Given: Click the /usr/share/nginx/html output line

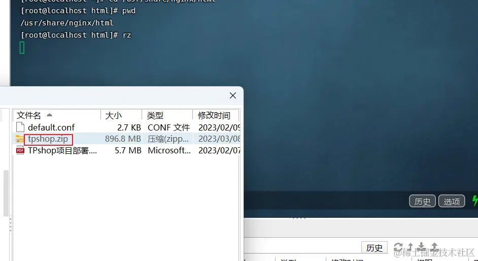Looking at the screenshot, I should click(x=67, y=23).
